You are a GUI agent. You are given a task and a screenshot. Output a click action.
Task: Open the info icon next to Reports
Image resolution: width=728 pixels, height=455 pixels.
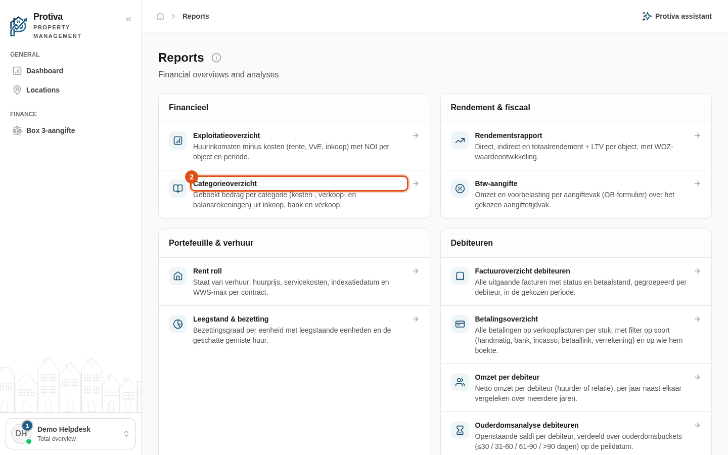tap(216, 58)
